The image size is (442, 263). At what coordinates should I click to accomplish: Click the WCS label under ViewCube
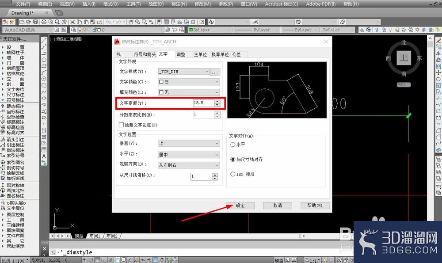tap(404, 84)
